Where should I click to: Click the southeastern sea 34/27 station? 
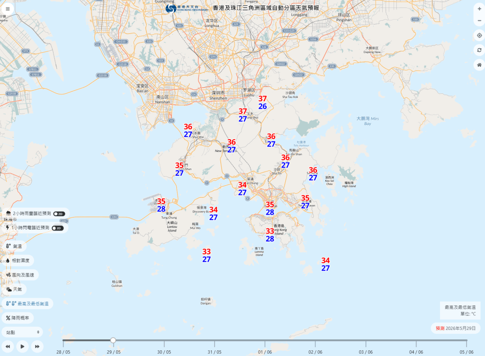coord(325,264)
